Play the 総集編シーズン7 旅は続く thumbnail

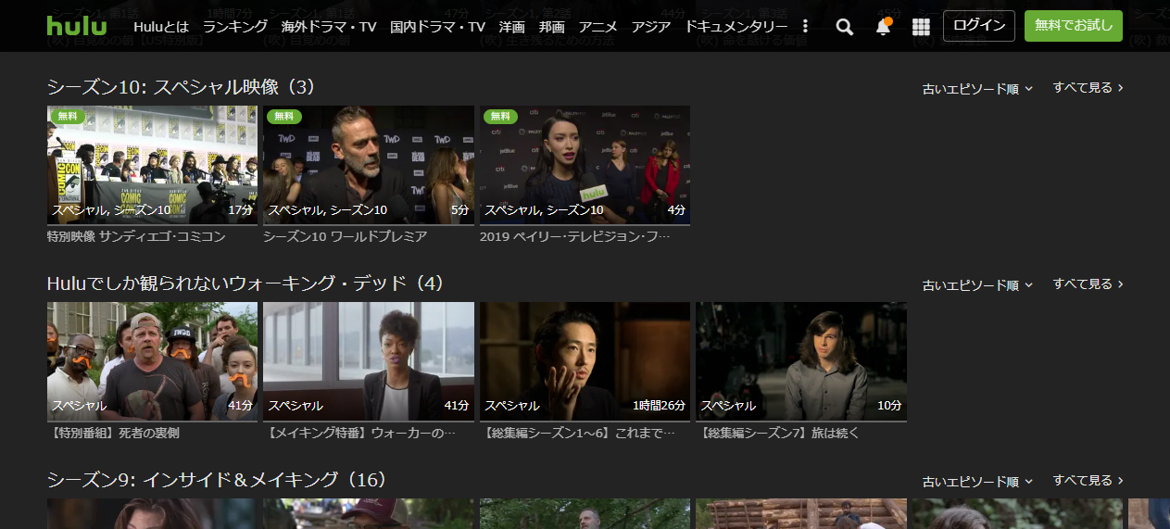point(801,361)
